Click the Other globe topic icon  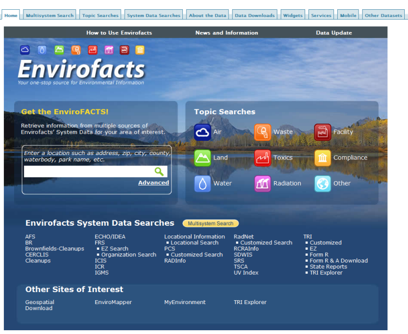click(323, 183)
